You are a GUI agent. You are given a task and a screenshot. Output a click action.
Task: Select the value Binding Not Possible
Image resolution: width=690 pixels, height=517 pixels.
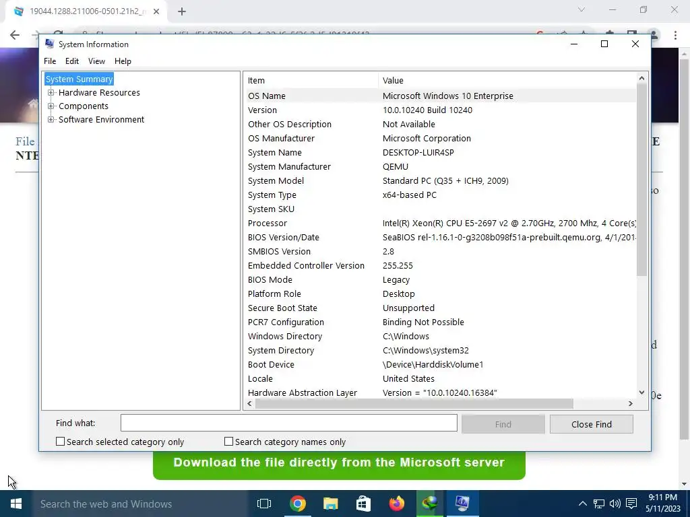pyautogui.click(x=423, y=322)
